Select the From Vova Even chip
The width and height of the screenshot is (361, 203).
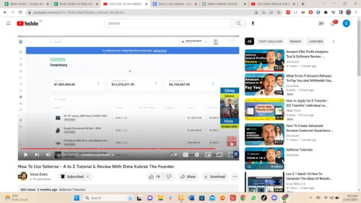[271, 42]
